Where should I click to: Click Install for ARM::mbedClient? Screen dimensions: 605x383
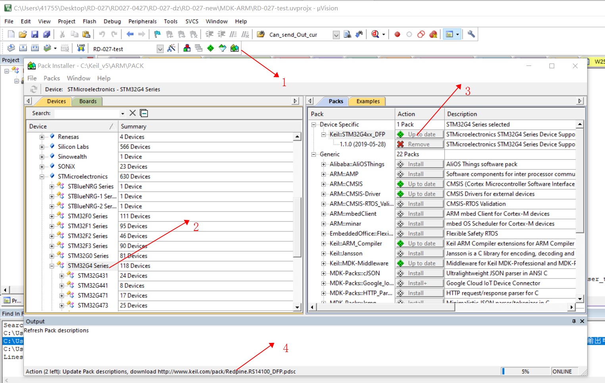pyautogui.click(x=419, y=214)
